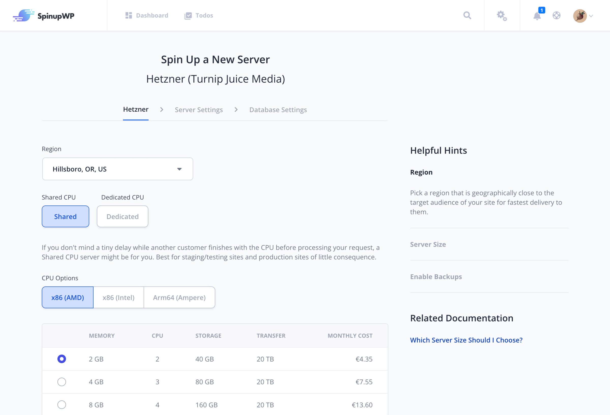Select the Arm64 Ampere CPU option
The width and height of the screenshot is (610, 415).
coord(179,297)
